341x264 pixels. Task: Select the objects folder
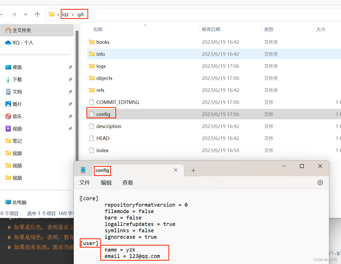(214, 78)
